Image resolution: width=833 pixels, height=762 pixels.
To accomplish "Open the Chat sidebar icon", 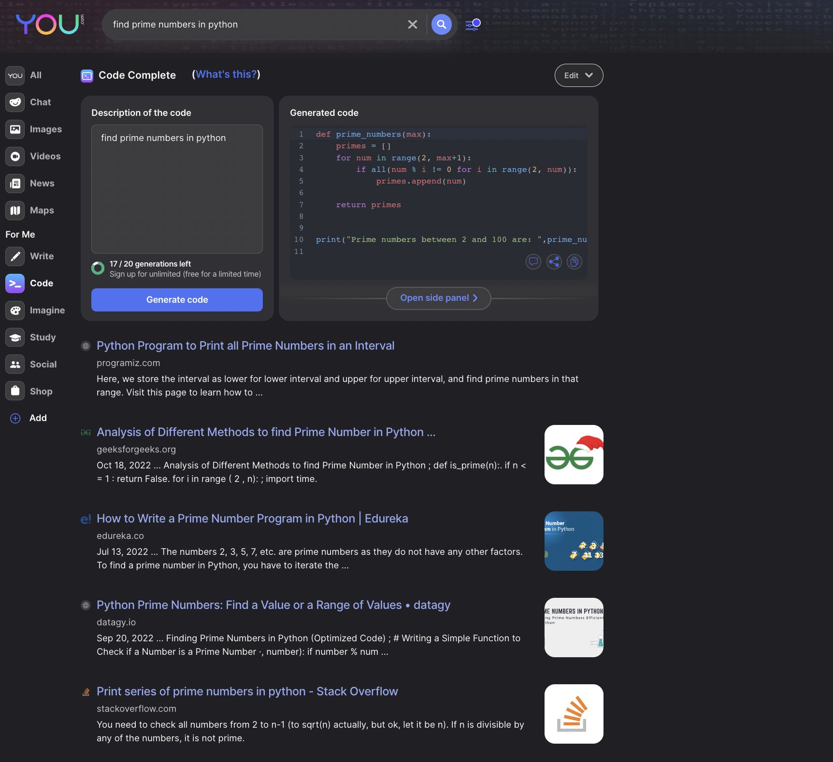I will point(15,102).
